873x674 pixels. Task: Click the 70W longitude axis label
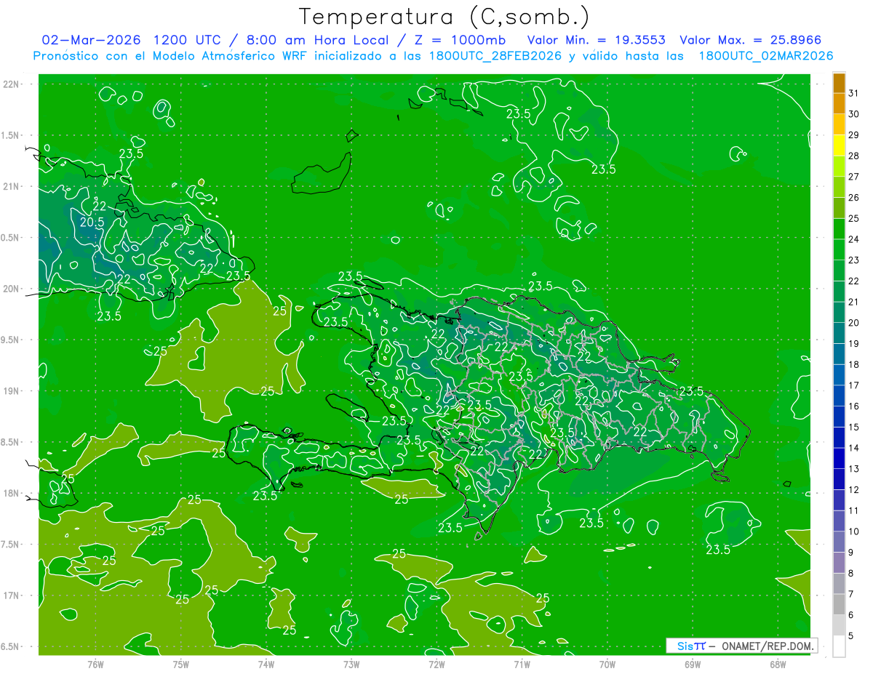tap(607, 665)
